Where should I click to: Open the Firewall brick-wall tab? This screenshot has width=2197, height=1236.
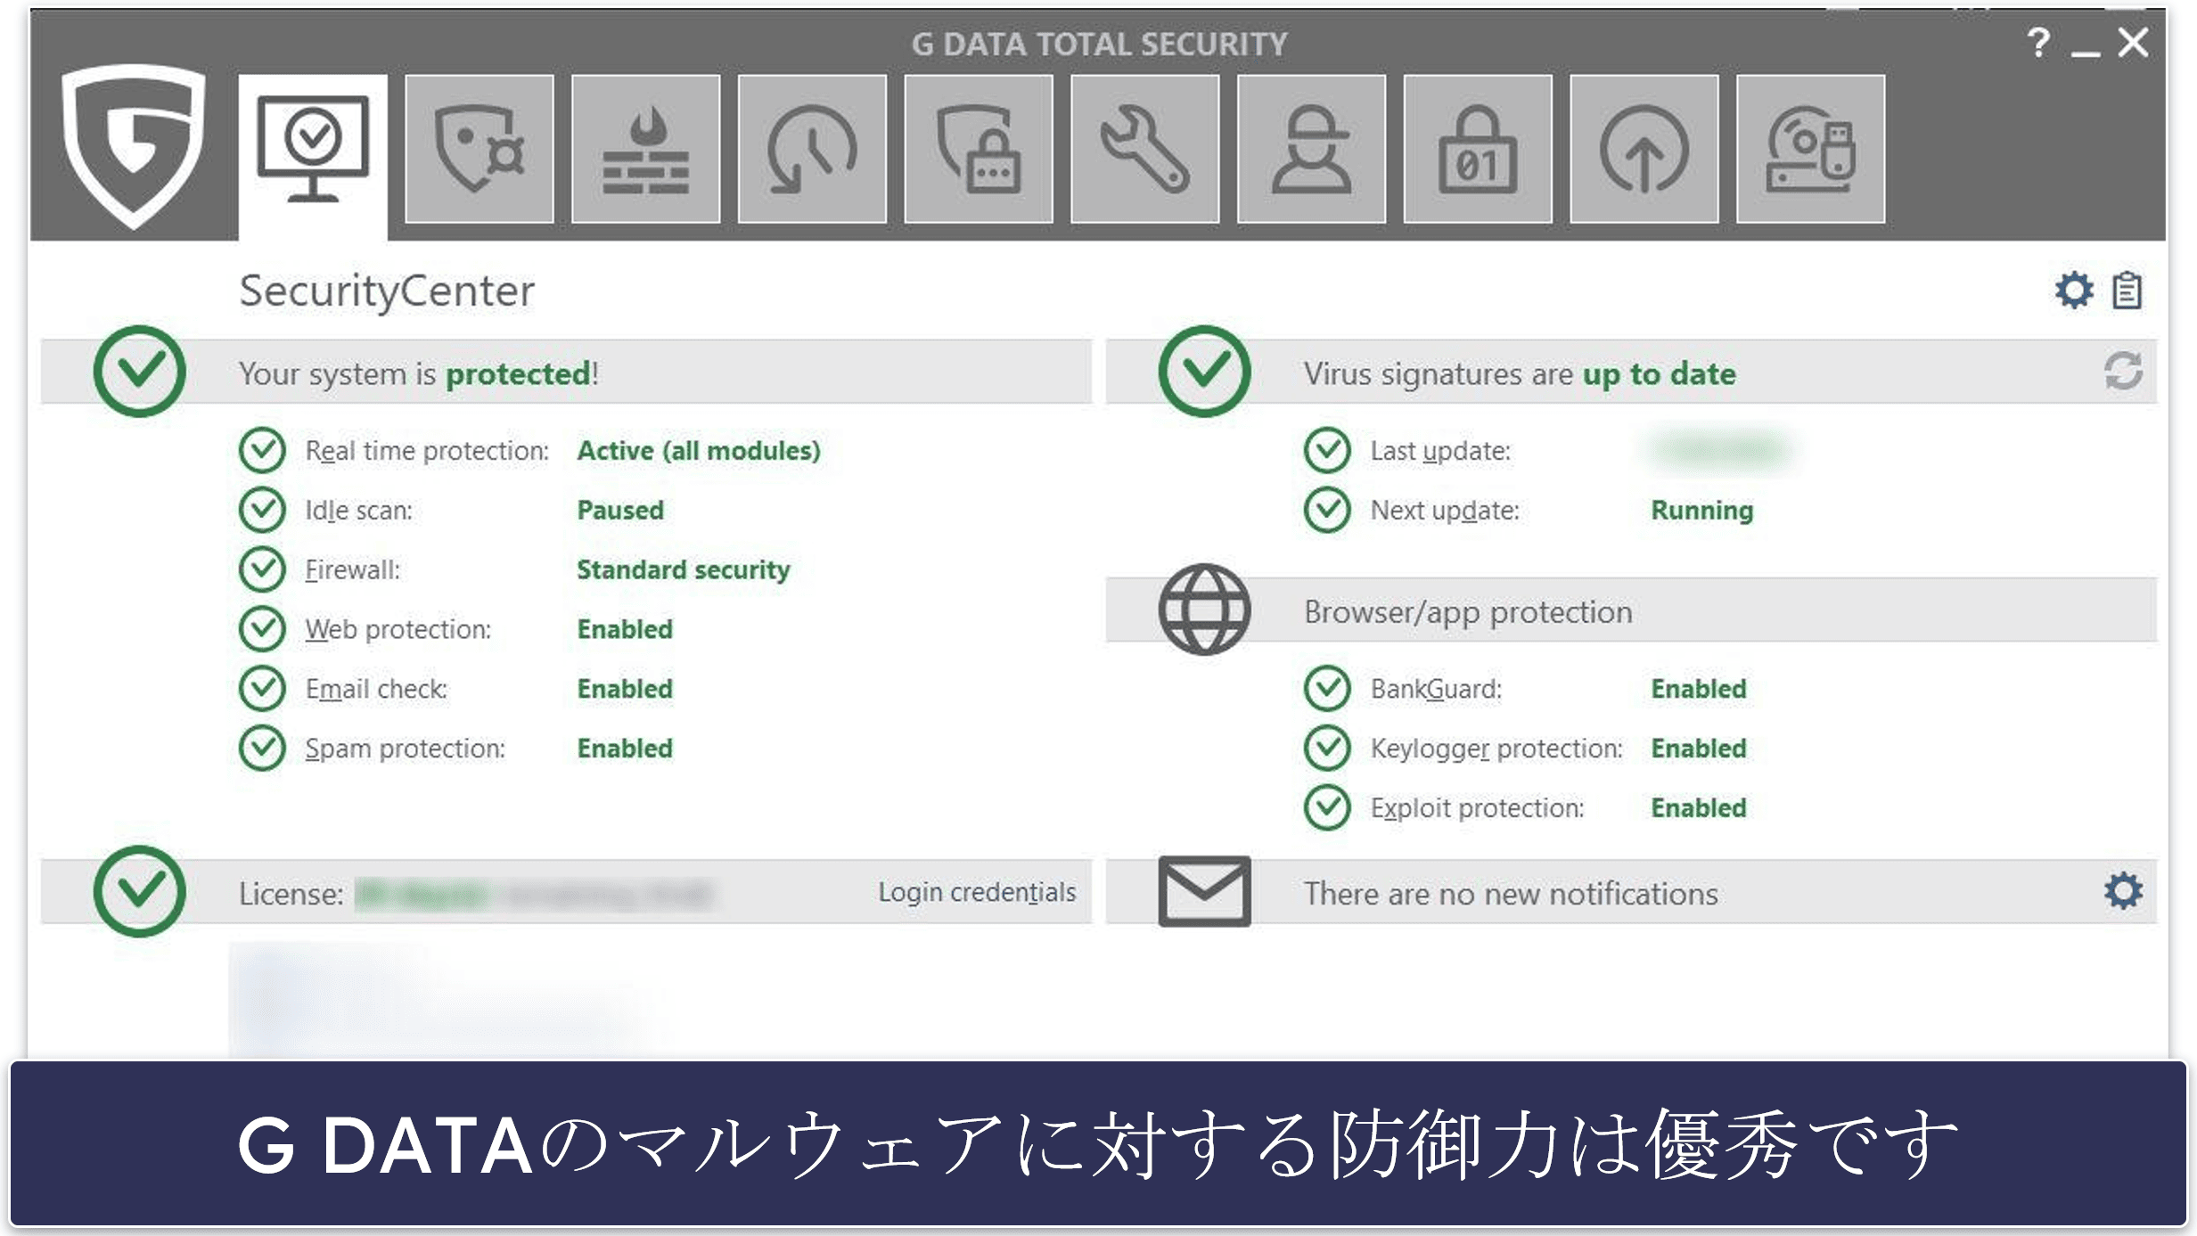[645, 149]
